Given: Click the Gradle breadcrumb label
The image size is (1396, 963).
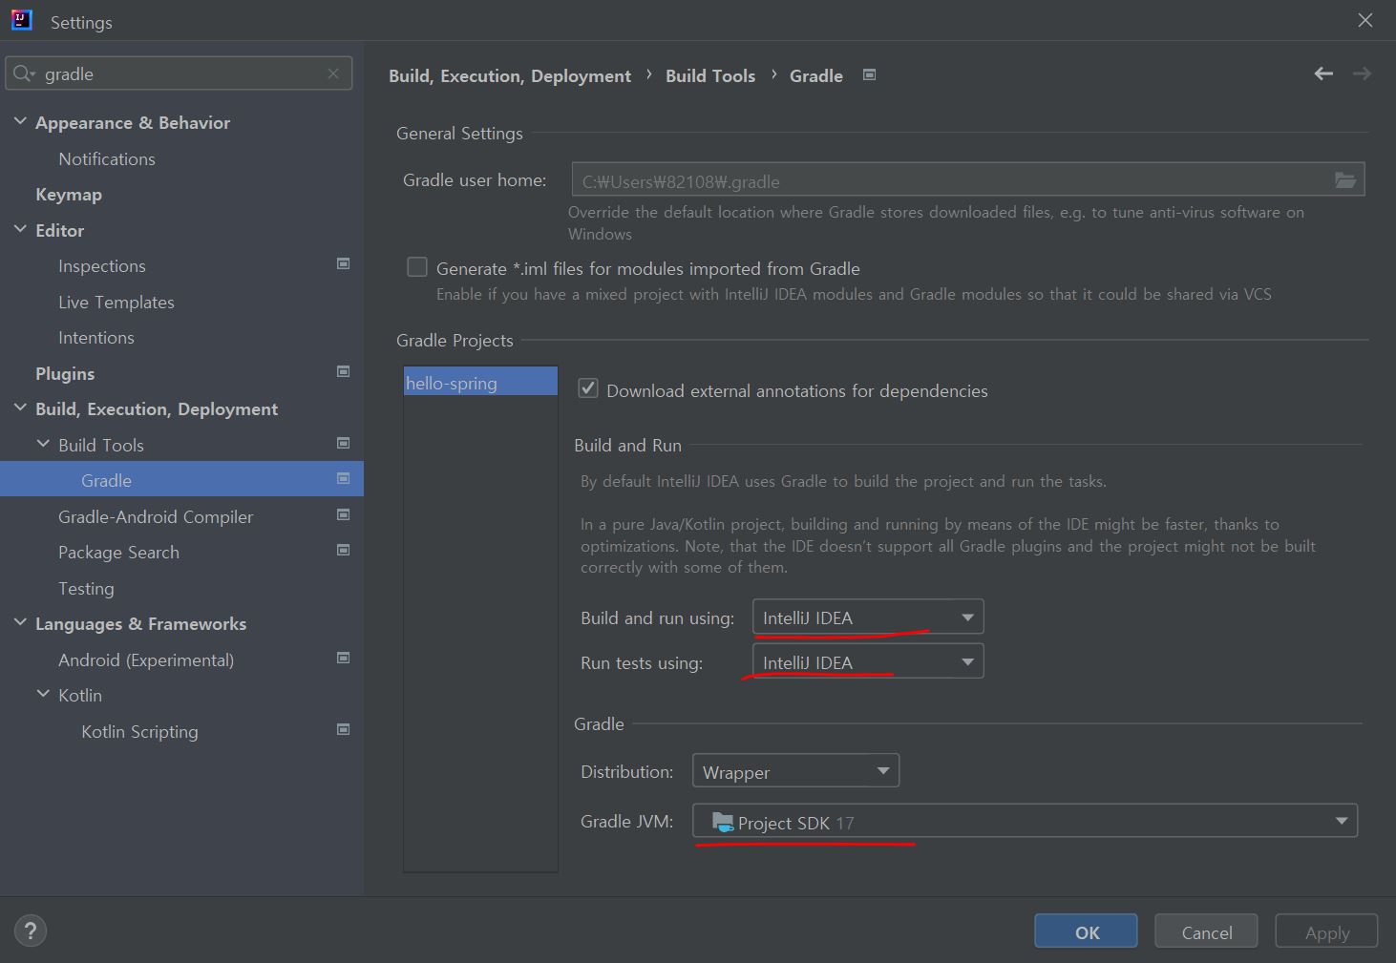Looking at the screenshot, I should click(x=816, y=76).
